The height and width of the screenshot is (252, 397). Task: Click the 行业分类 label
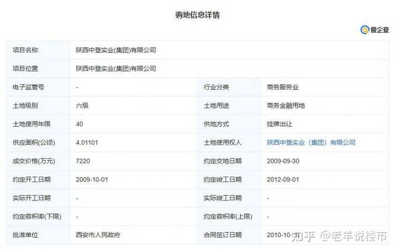click(x=216, y=87)
